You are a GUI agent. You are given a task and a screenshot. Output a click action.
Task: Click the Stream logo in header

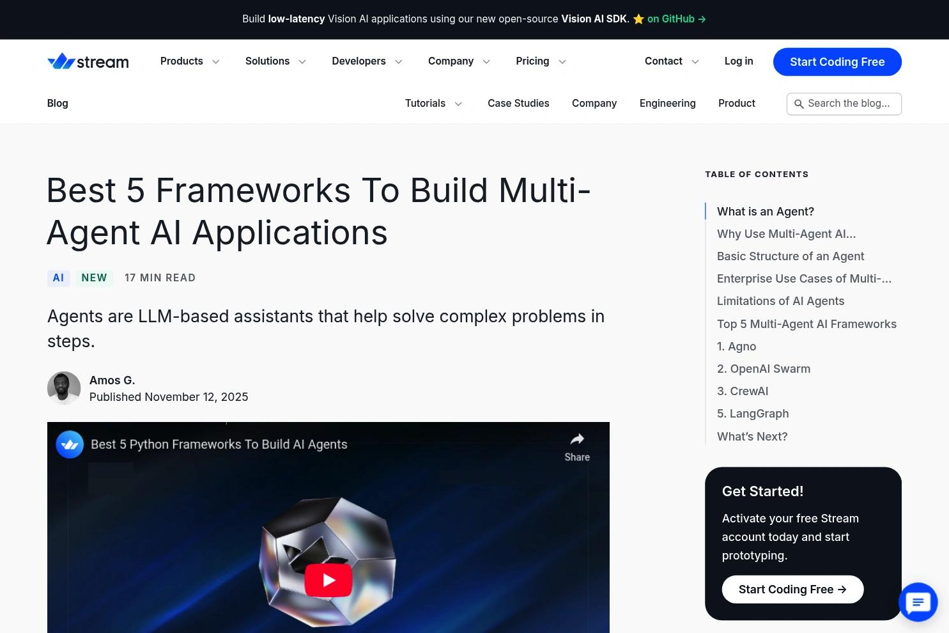88,61
